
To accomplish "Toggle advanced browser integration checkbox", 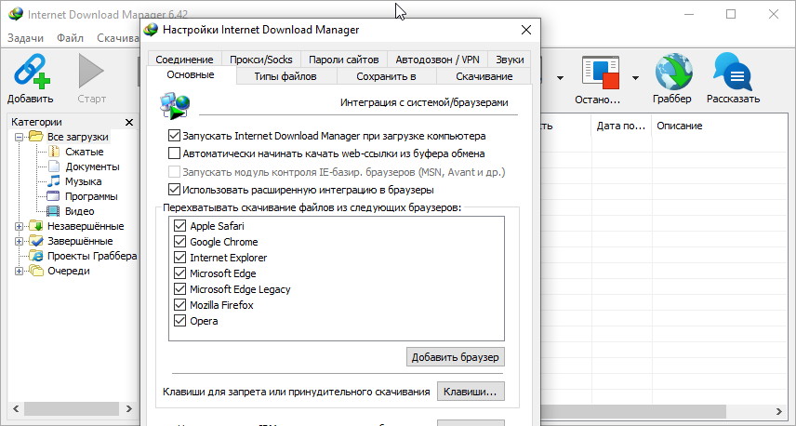I will pyautogui.click(x=174, y=190).
